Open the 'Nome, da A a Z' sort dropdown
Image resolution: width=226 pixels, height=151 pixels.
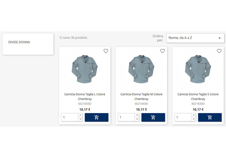[195, 38]
